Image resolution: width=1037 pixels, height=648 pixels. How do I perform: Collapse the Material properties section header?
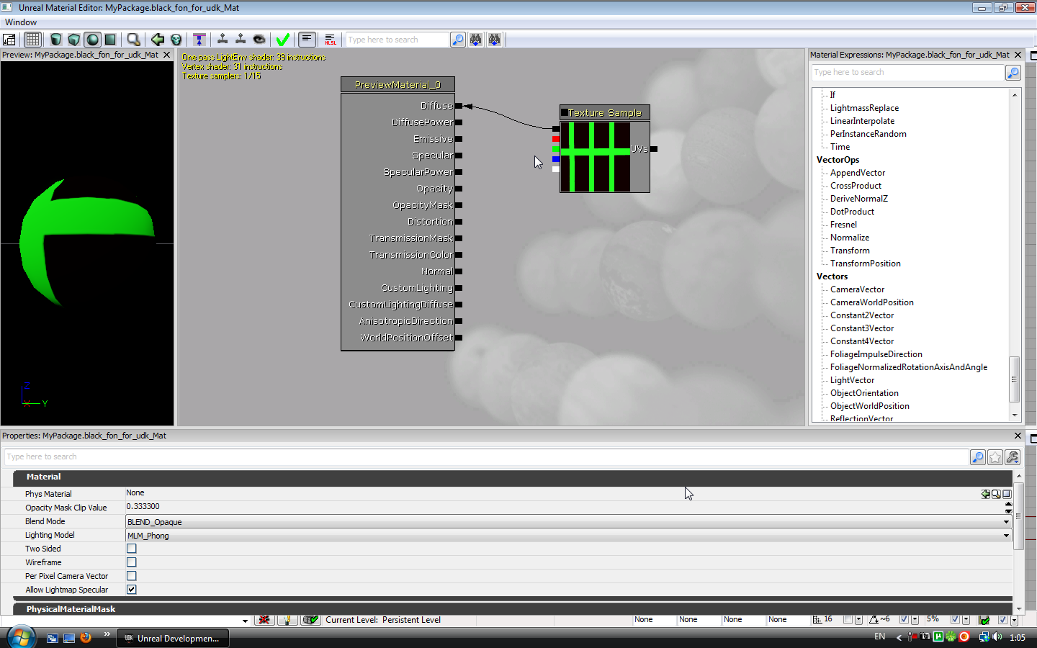pyautogui.click(x=44, y=477)
